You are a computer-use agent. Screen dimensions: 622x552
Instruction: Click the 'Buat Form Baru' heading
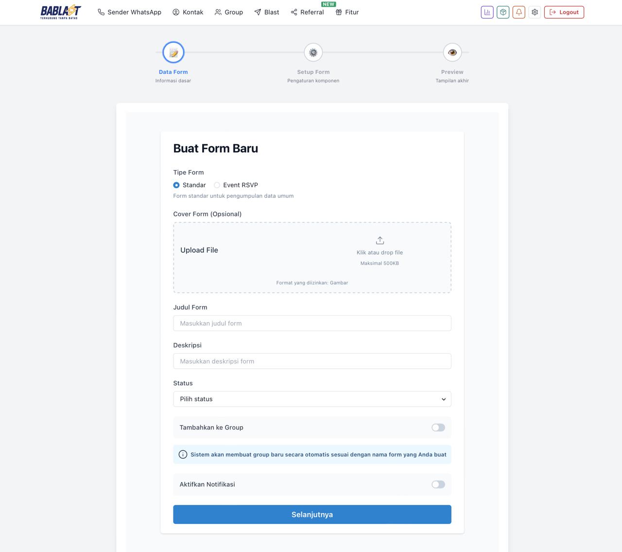216,148
